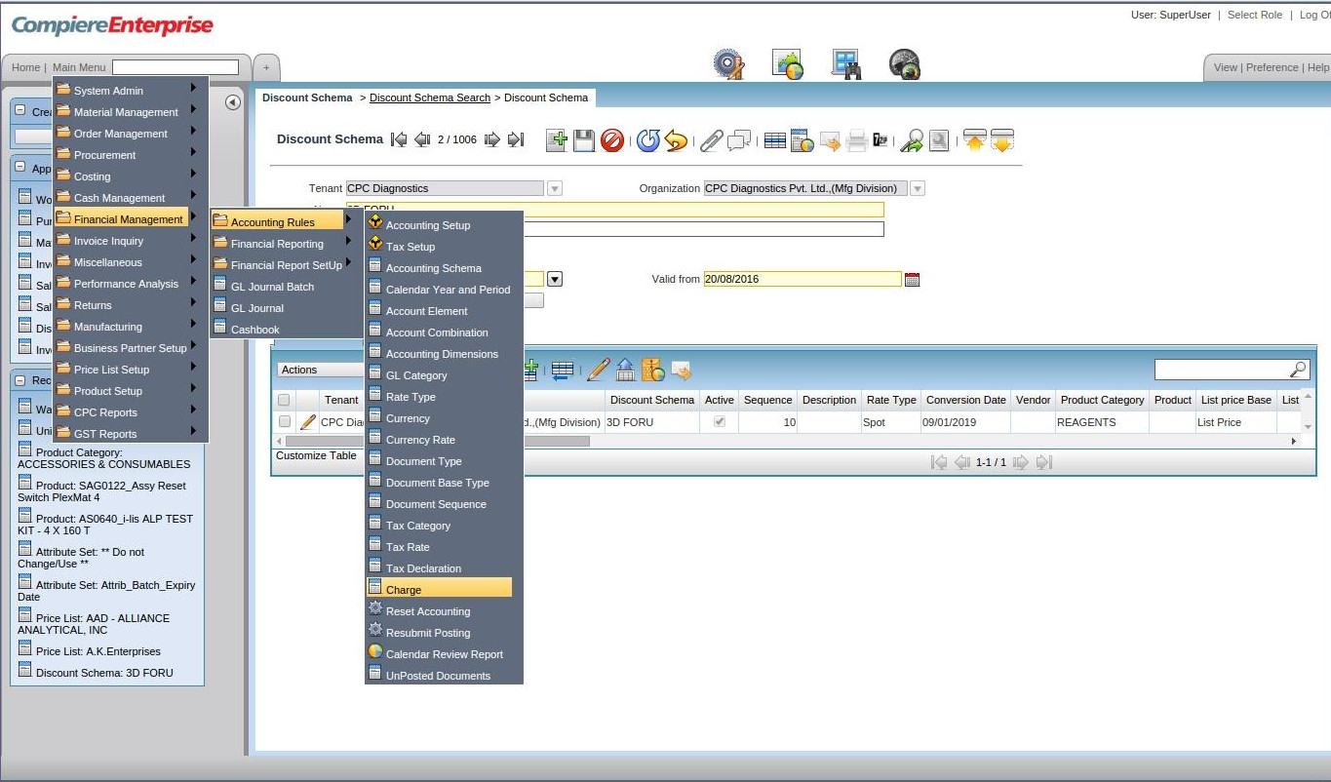
Task: Open recent item Price List: A.K.Enterprises
Action: pyautogui.click(x=98, y=650)
